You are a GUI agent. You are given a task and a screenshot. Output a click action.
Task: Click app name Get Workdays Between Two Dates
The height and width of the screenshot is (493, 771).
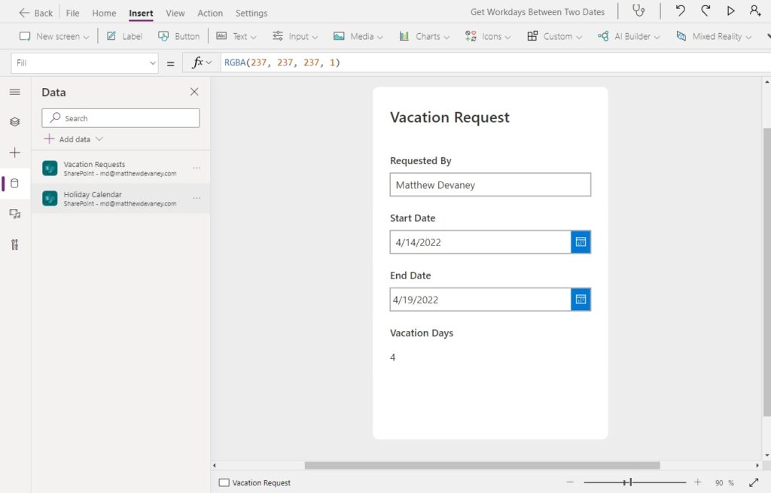538,12
